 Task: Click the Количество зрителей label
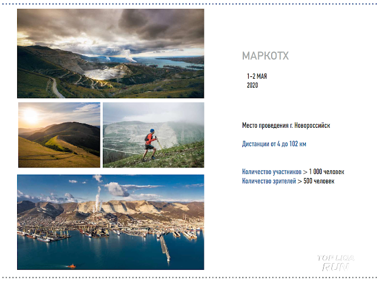tap(269, 181)
